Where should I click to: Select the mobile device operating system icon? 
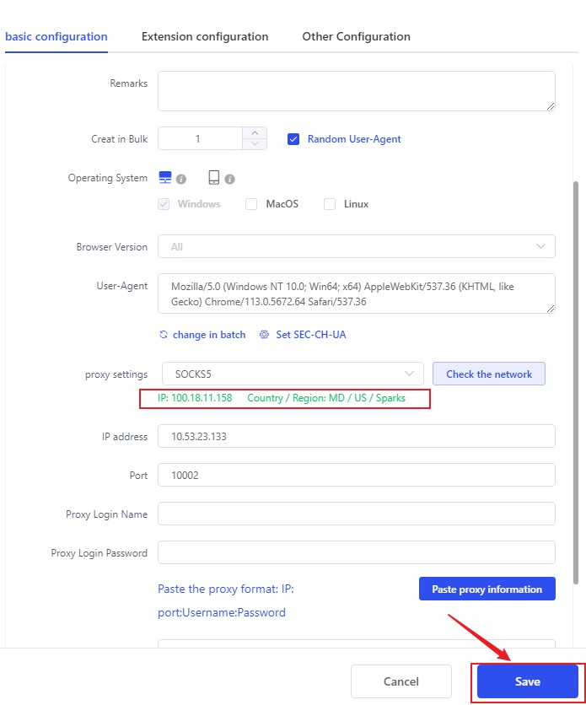214,178
